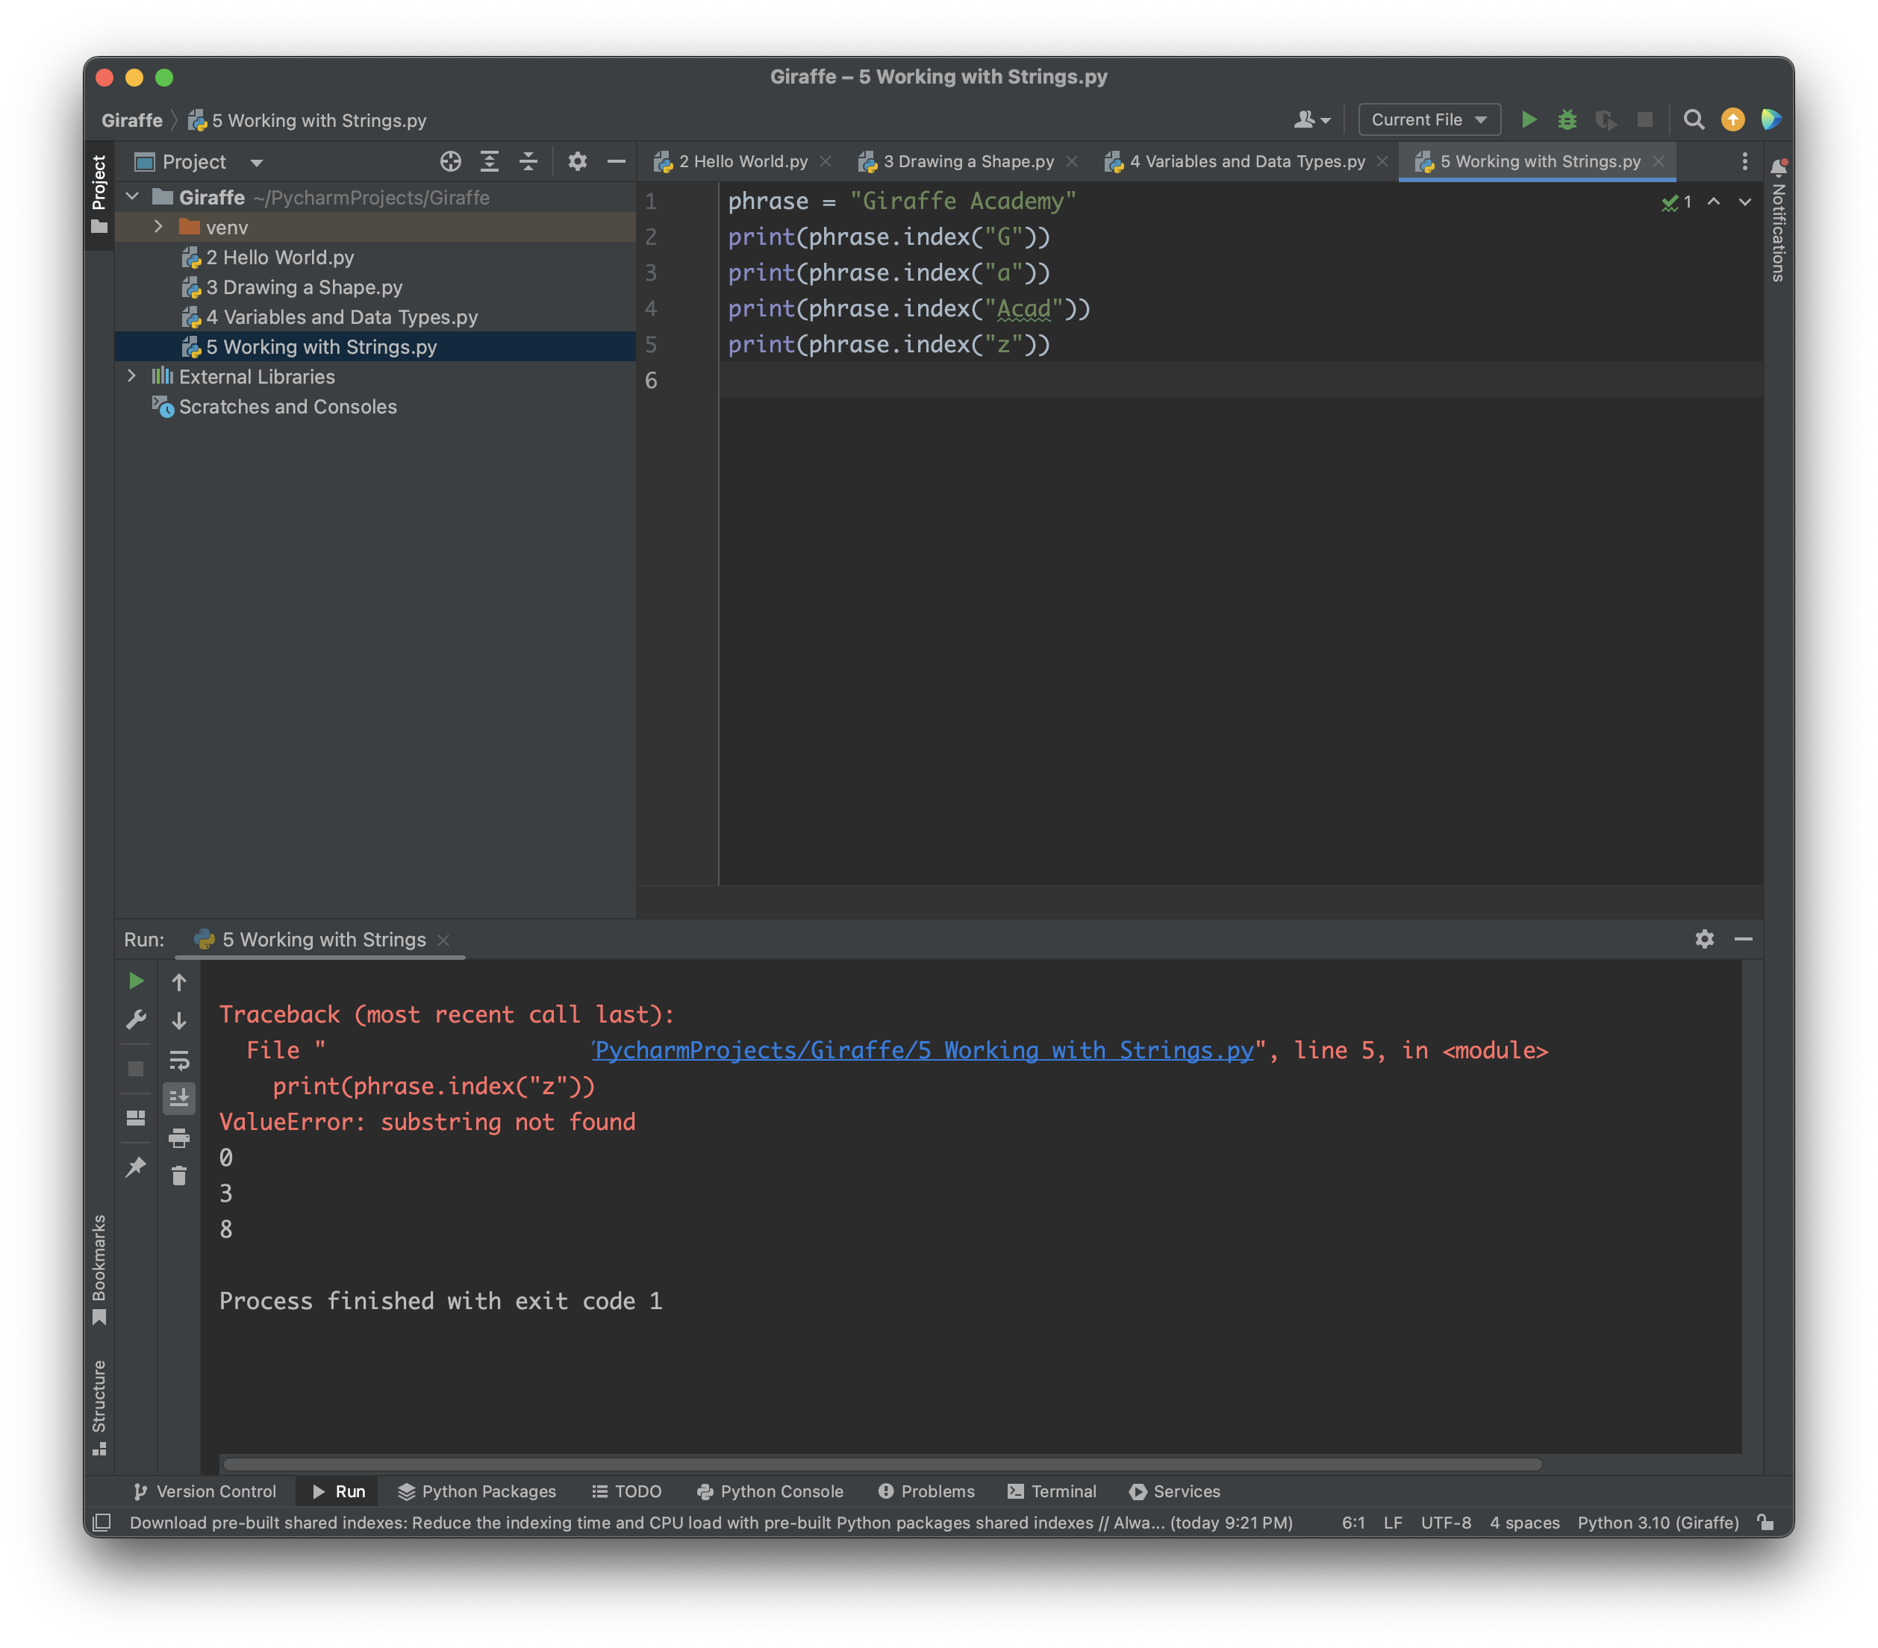Open Search Everywhere magnifier icon

[x=1694, y=119]
